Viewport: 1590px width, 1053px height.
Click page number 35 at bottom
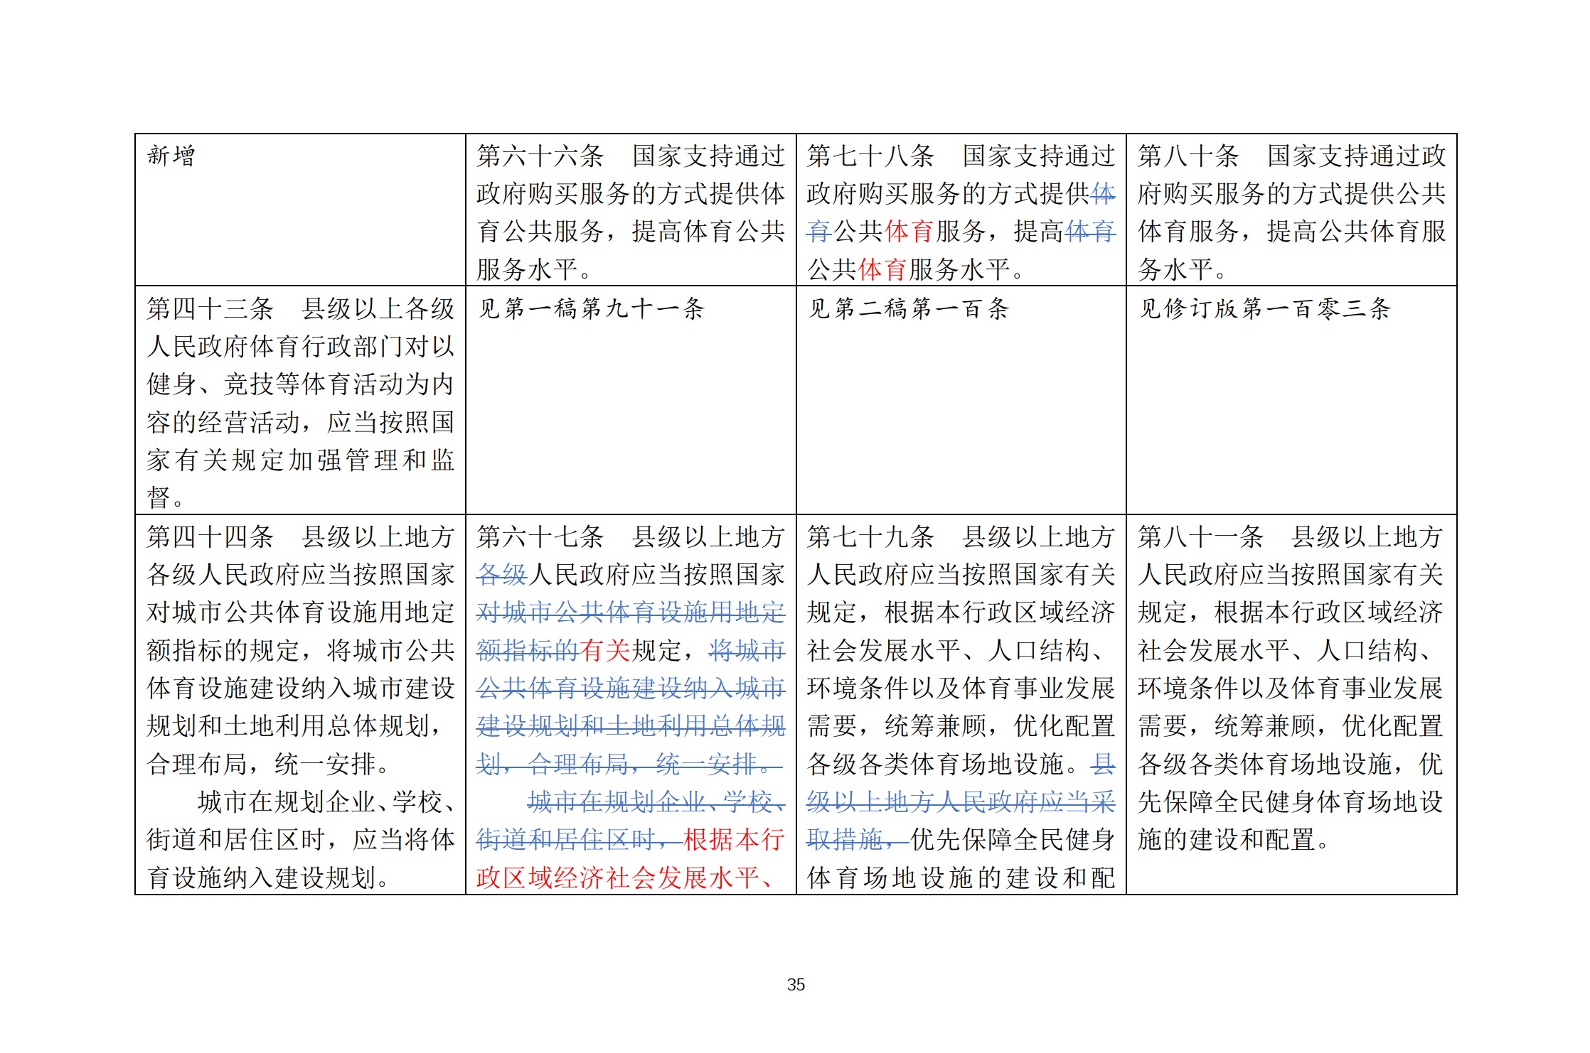coord(795,985)
